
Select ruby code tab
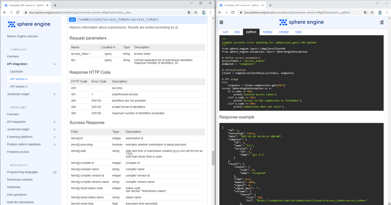pos(298,32)
